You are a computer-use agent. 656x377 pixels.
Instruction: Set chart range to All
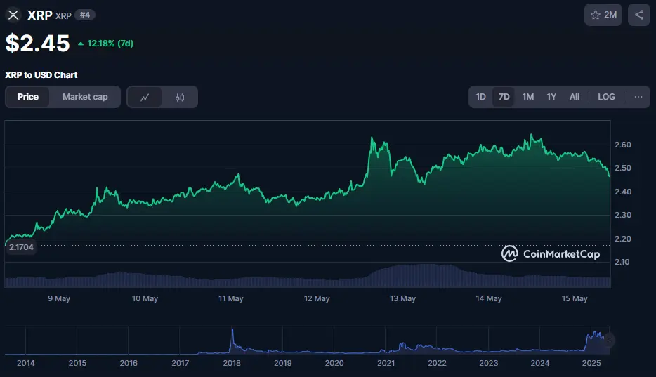click(575, 97)
